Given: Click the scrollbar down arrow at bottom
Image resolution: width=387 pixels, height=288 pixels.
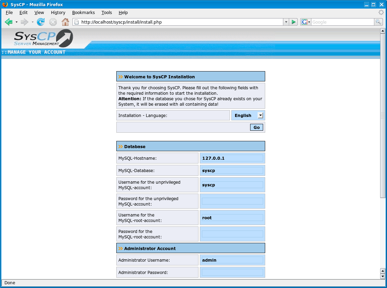Looking at the screenshot, I should [383, 276].
